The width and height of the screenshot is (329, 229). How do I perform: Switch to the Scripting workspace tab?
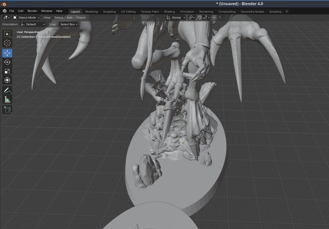tap(275, 12)
